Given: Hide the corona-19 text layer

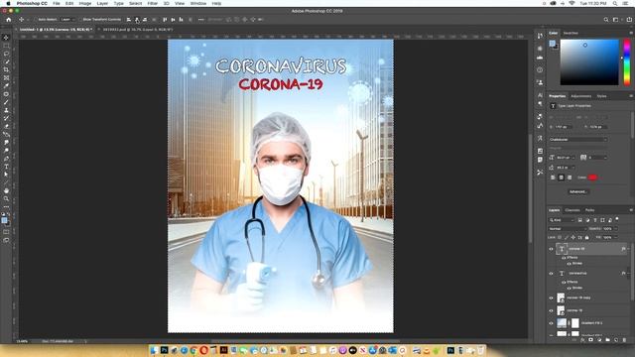Looking at the screenshot, I should coord(551,249).
